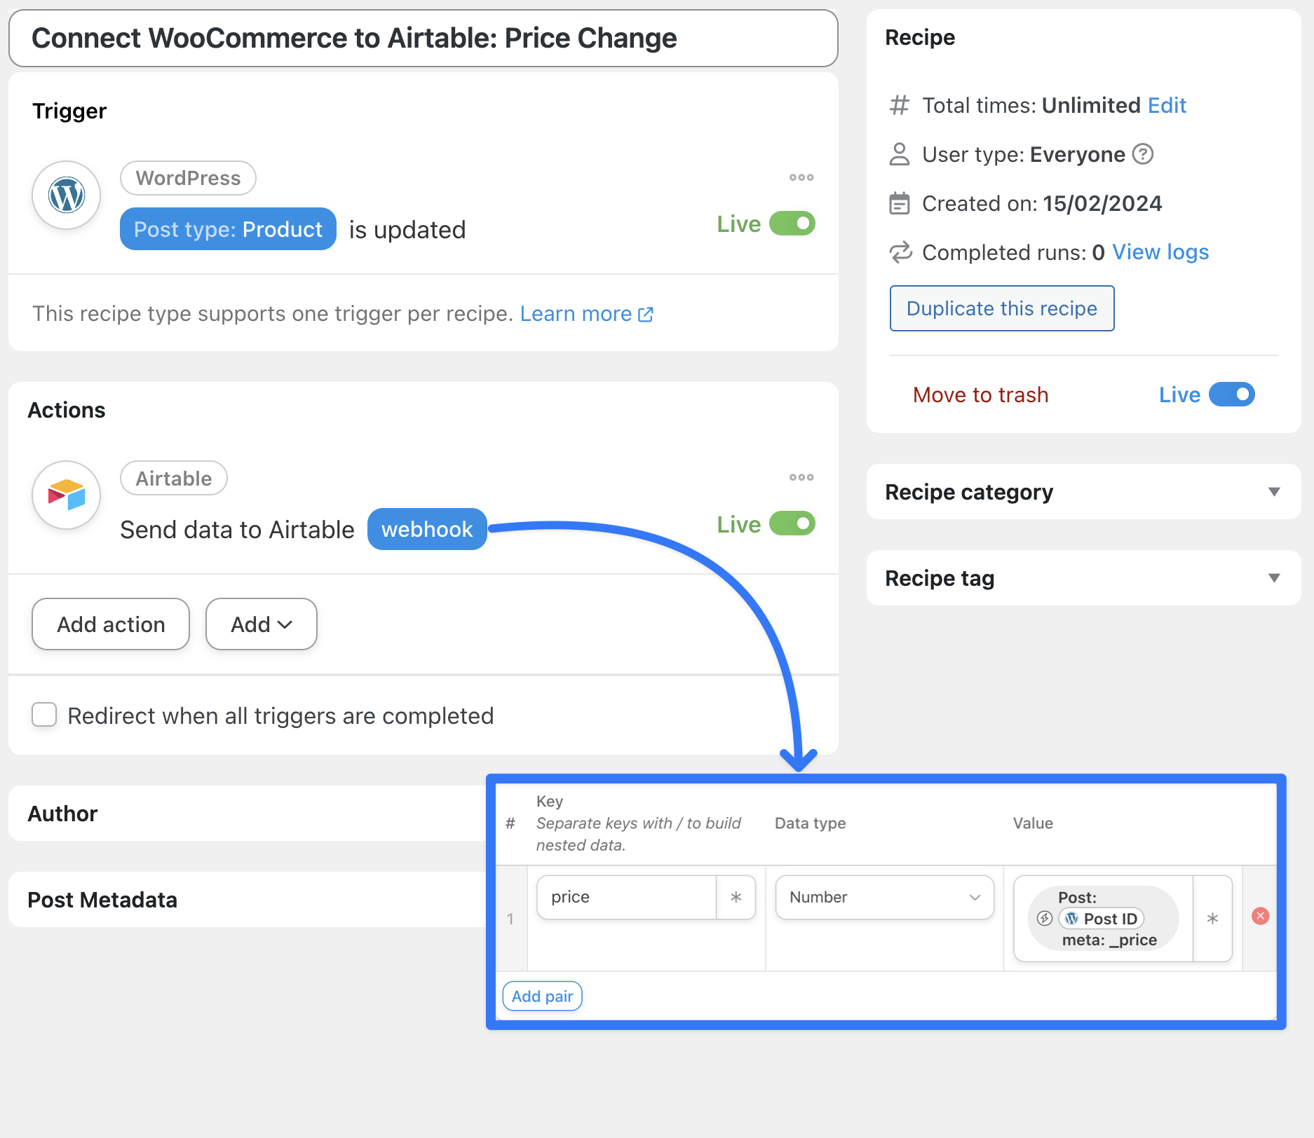Open the trigger's three-dot options menu
This screenshot has height=1138, width=1314.
point(801,177)
